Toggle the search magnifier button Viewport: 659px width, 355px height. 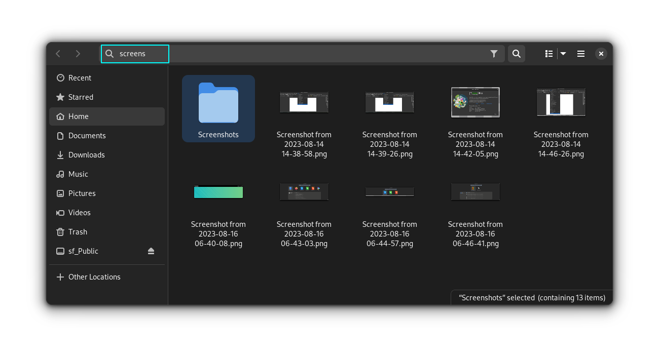pos(516,54)
